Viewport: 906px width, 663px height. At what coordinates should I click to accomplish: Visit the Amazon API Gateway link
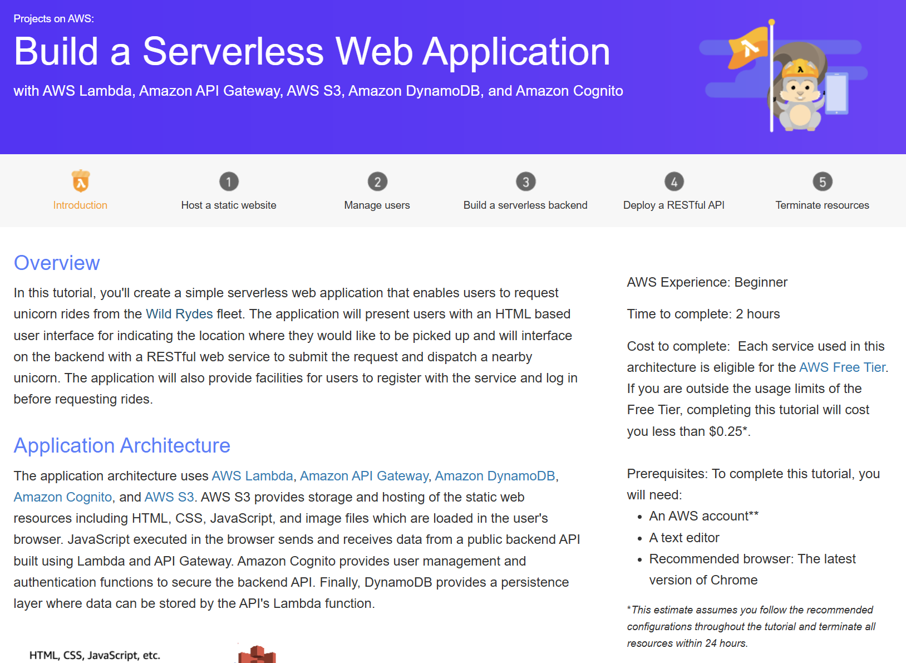[365, 476]
